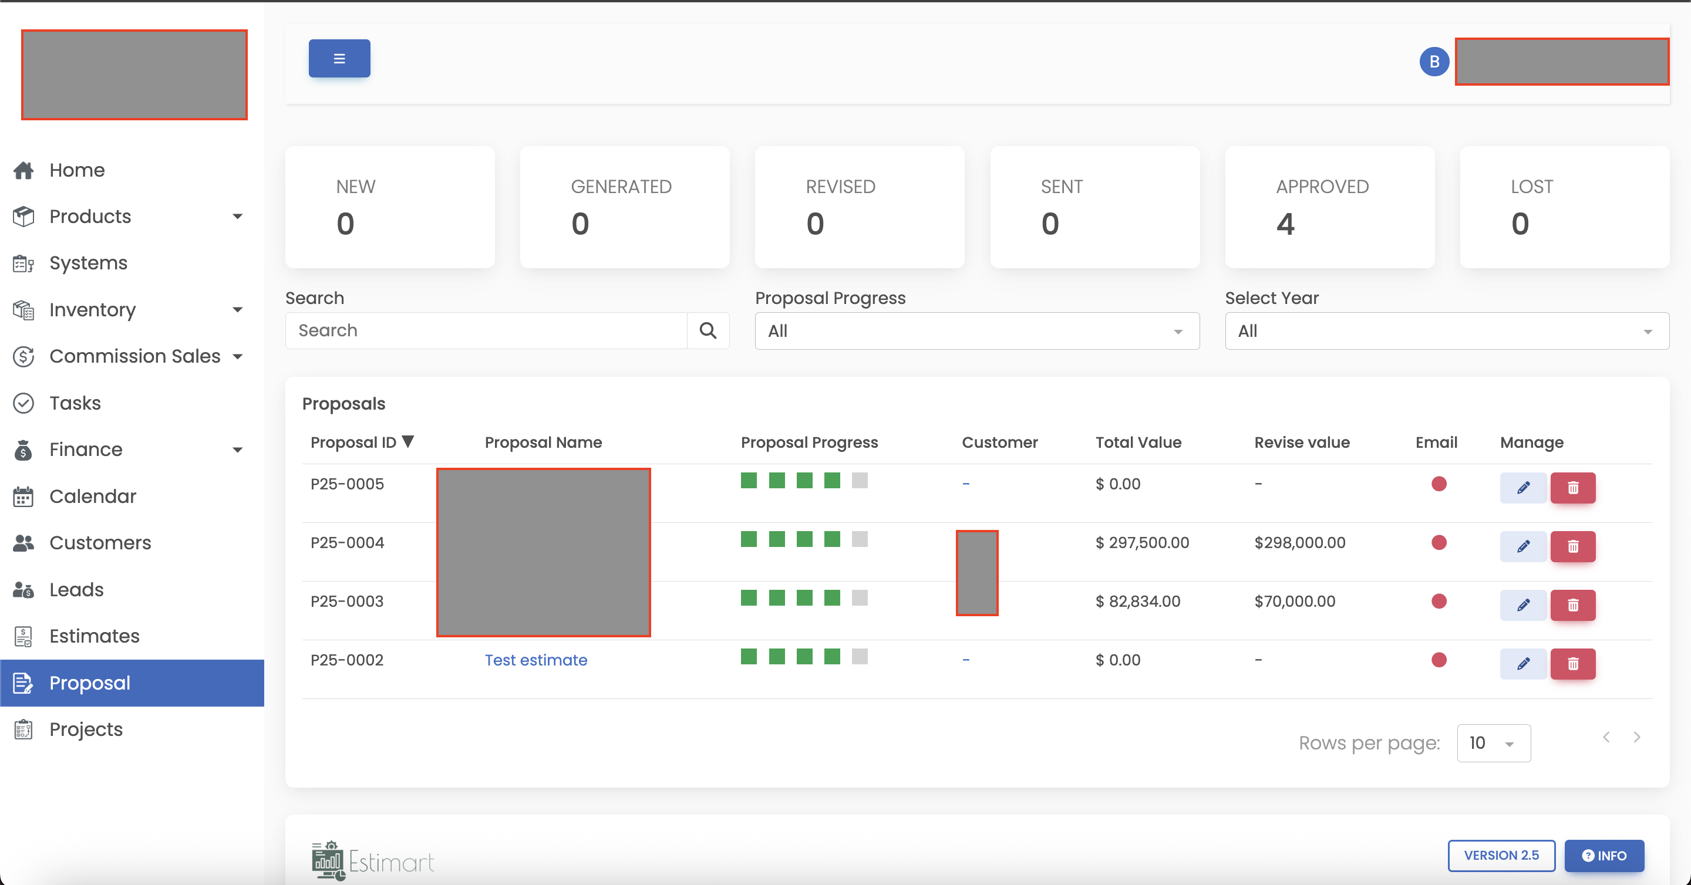Switch to the Projects section
This screenshot has width=1691, height=885.
(86, 729)
